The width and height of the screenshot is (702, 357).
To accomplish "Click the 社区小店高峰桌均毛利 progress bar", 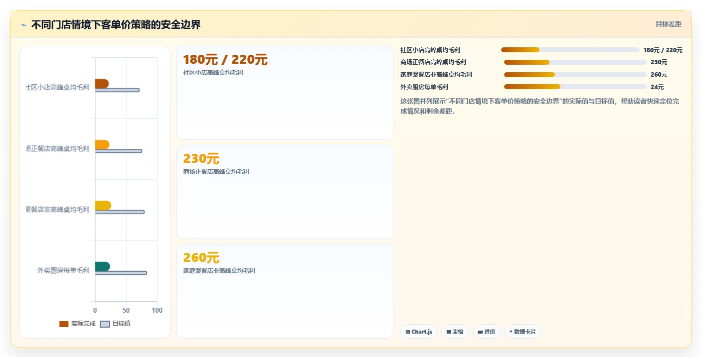I will [570, 50].
